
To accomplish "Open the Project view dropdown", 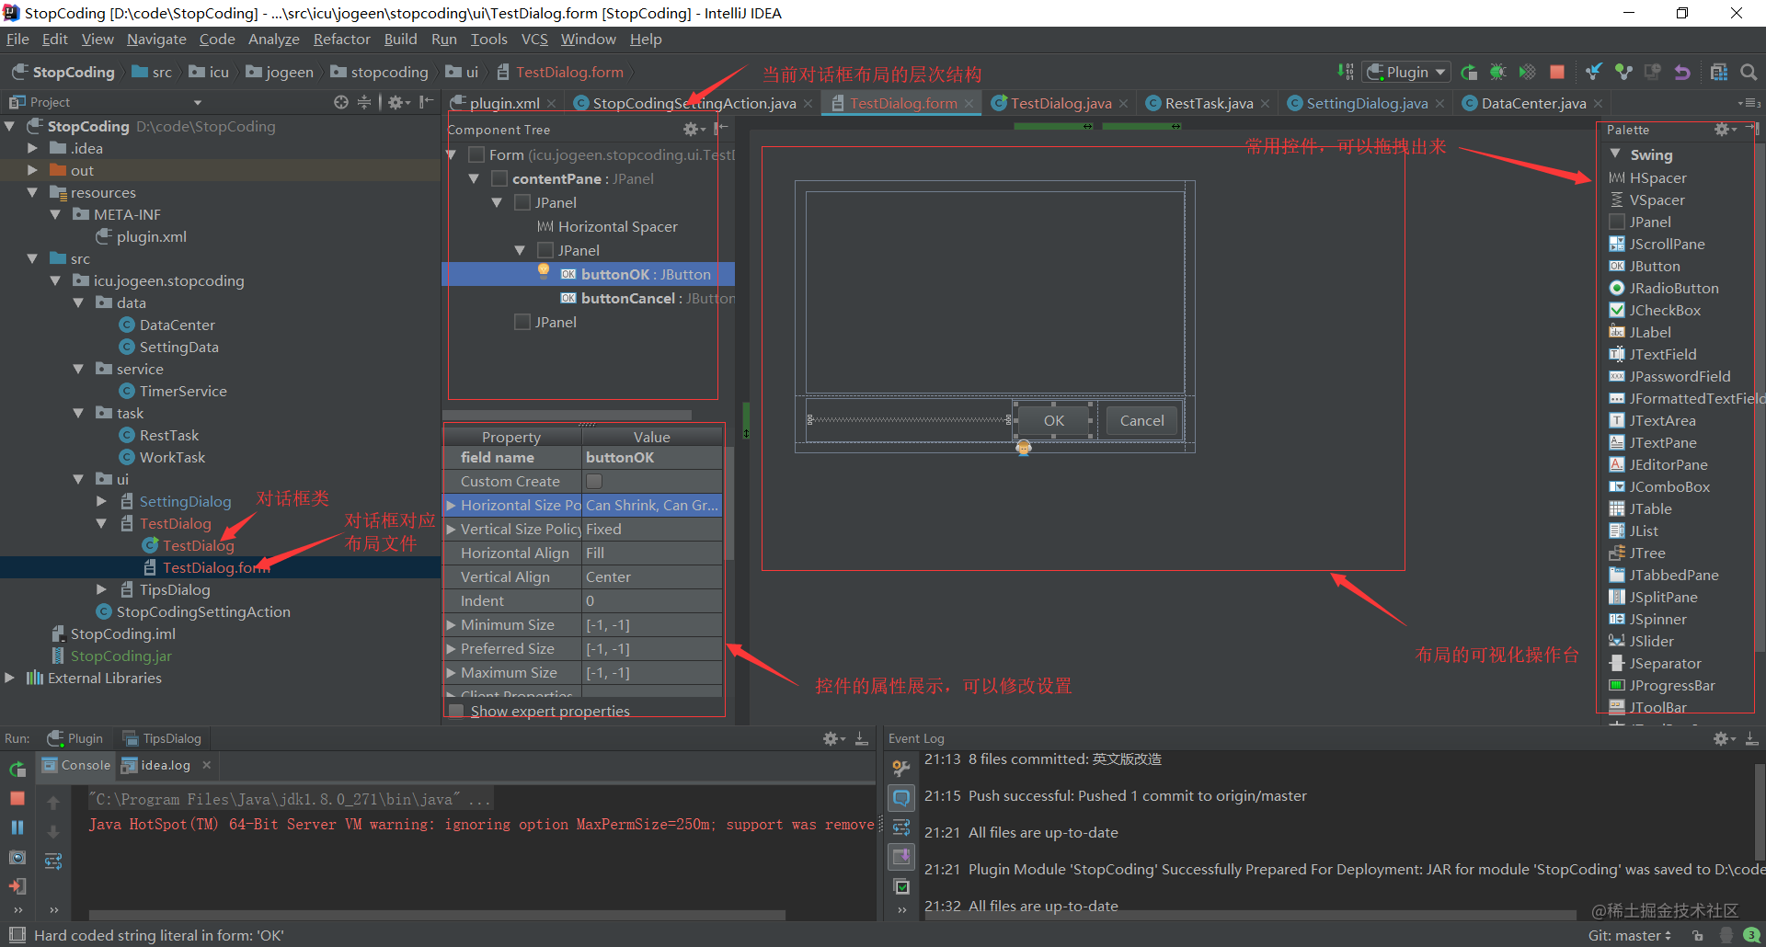I will click(x=198, y=102).
